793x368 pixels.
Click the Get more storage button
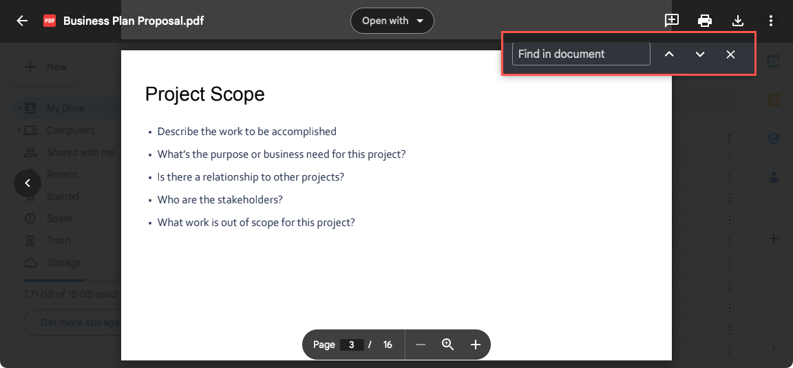coord(72,323)
